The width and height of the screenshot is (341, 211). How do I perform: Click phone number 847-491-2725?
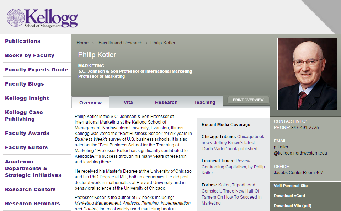coord(305,127)
